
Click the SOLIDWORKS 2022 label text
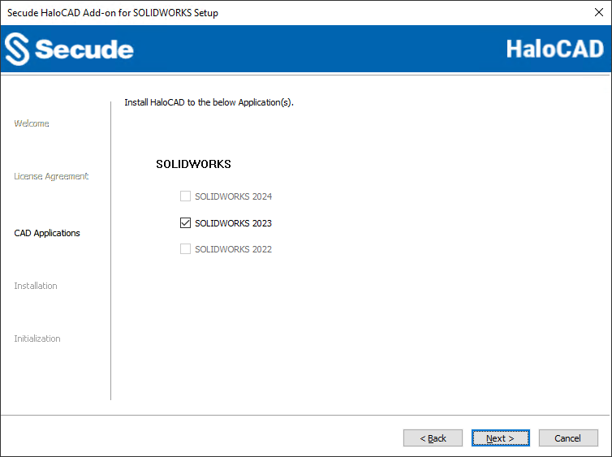tap(233, 249)
